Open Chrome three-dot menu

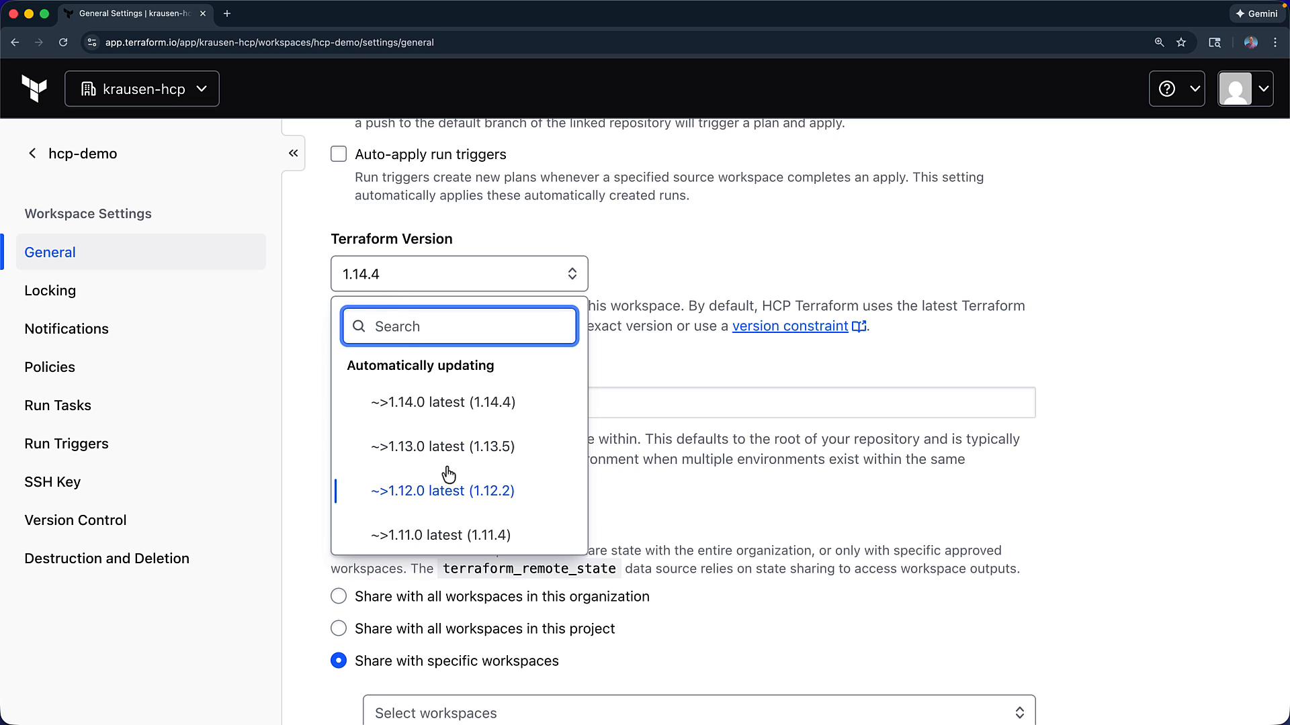tap(1275, 42)
